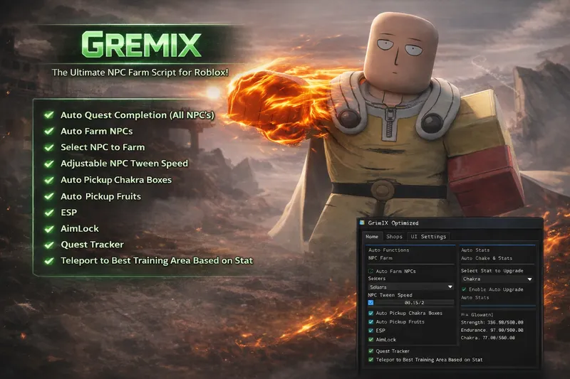Disable the ESP checkbox
Image resolution: width=570 pixels, height=379 pixels.
coord(370,331)
